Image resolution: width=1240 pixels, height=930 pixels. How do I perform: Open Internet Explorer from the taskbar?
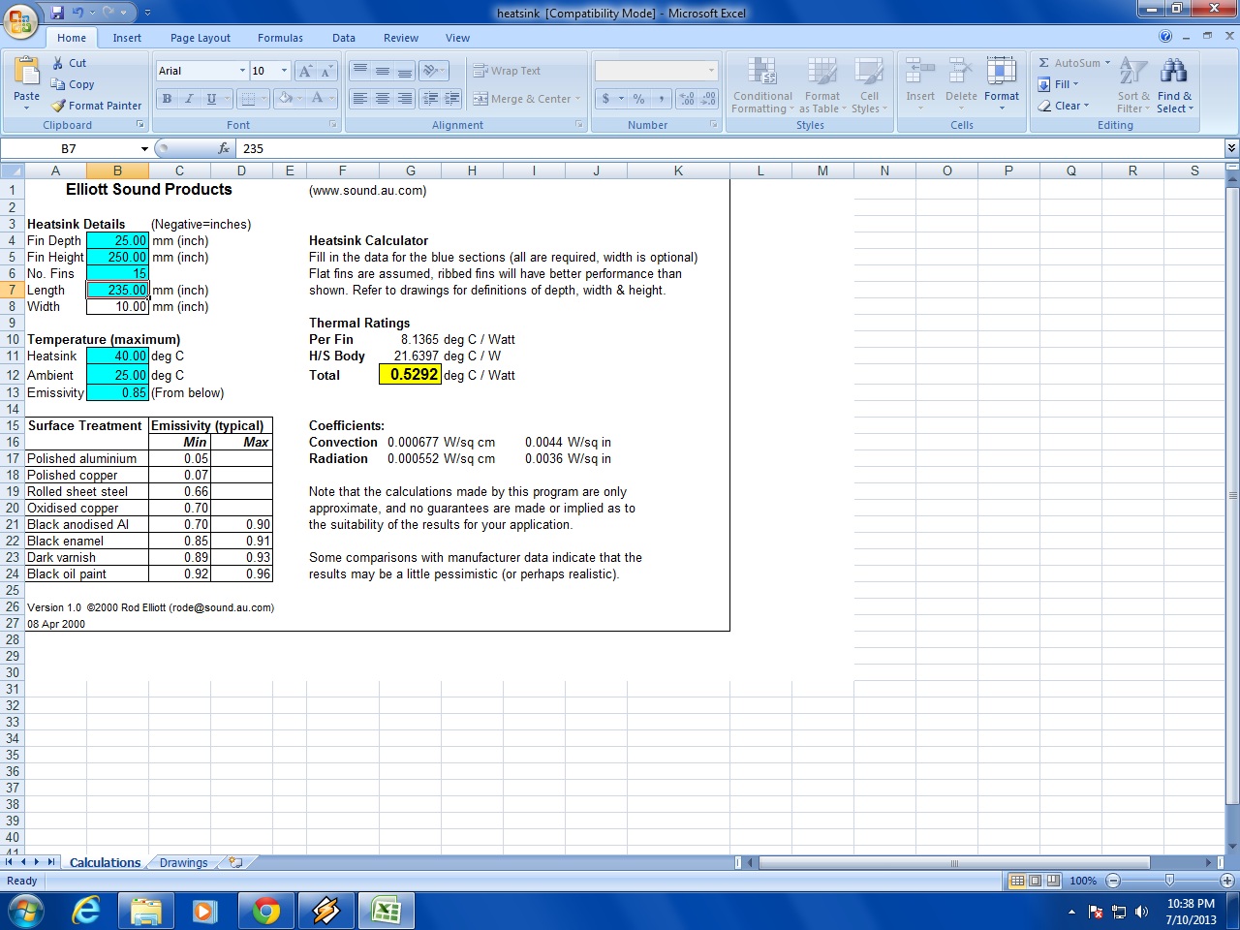pyautogui.click(x=87, y=911)
